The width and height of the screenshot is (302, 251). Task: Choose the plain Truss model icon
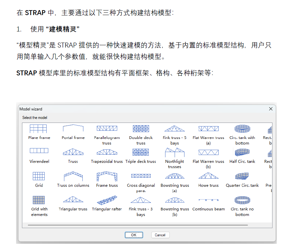[73, 152]
